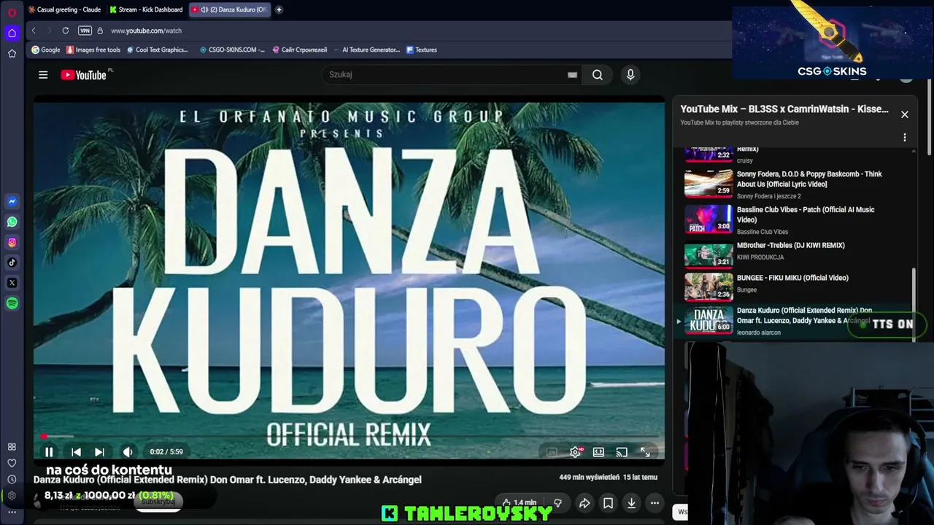934x525 pixels.
Task: Switch to Stream - Kick Dashboard tab
Action: [146, 9]
